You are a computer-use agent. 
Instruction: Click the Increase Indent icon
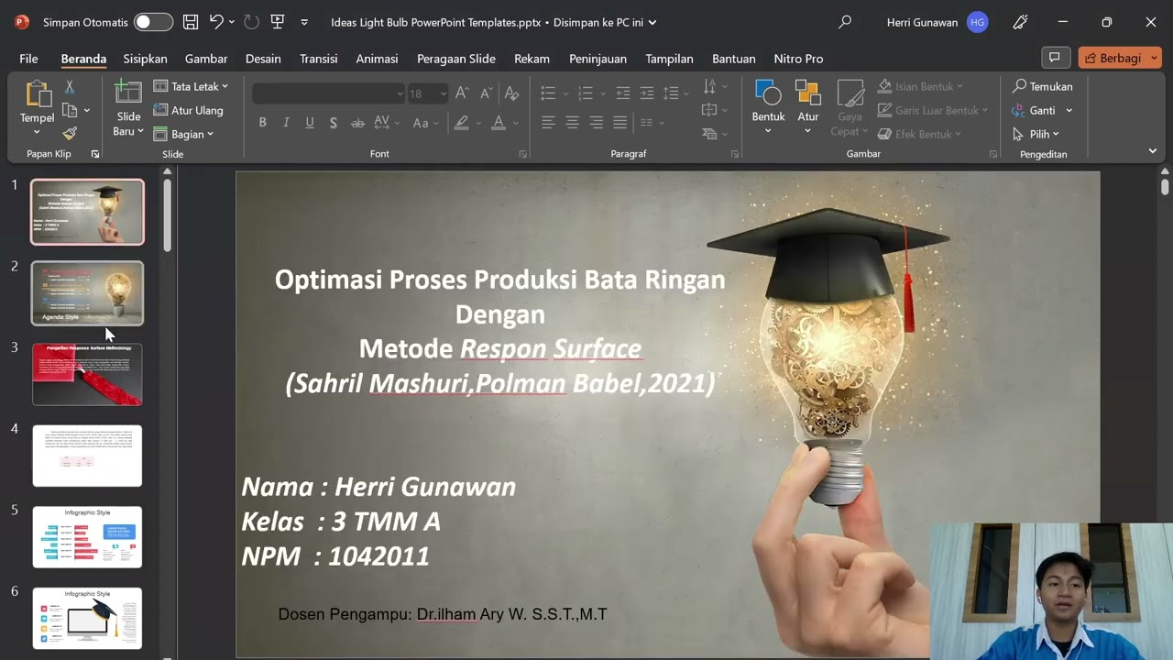point(647,93)
